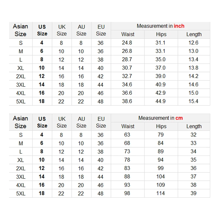Click the 37.0 hips value

click(x=160, y=68)
